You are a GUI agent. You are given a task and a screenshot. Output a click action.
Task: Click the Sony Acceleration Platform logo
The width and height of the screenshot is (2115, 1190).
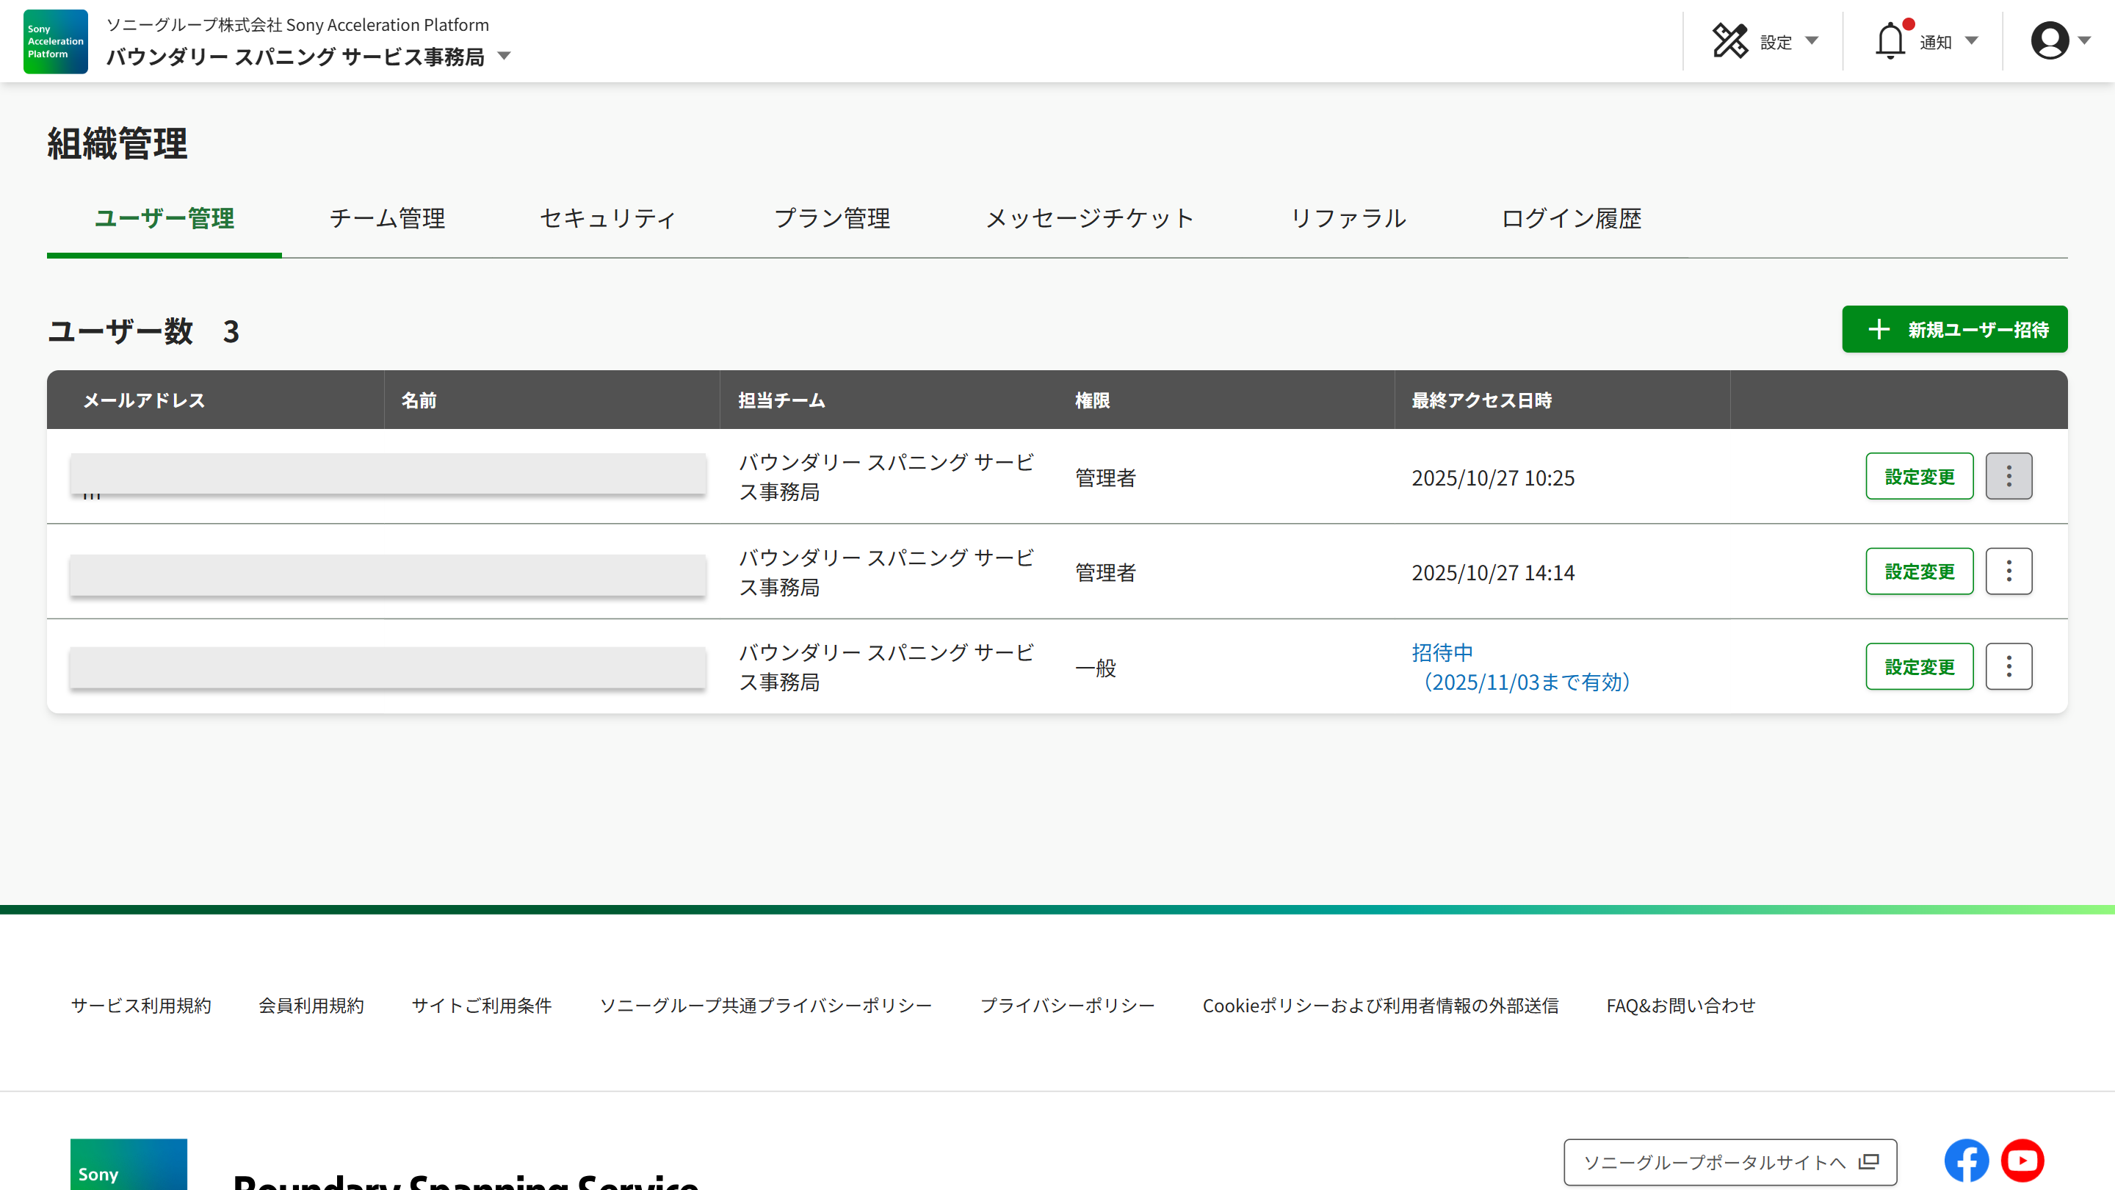(55, 41)
